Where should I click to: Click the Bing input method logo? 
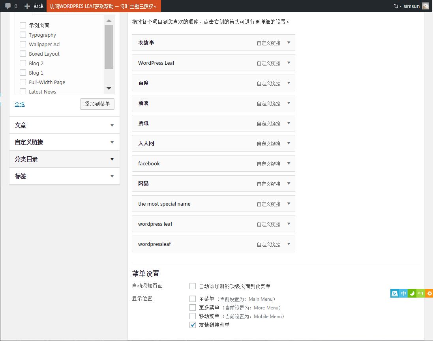click(395, 293)
